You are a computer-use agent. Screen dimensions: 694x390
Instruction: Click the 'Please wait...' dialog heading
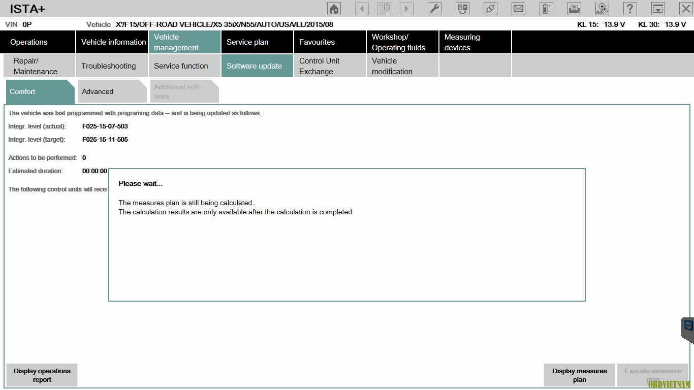141,183
